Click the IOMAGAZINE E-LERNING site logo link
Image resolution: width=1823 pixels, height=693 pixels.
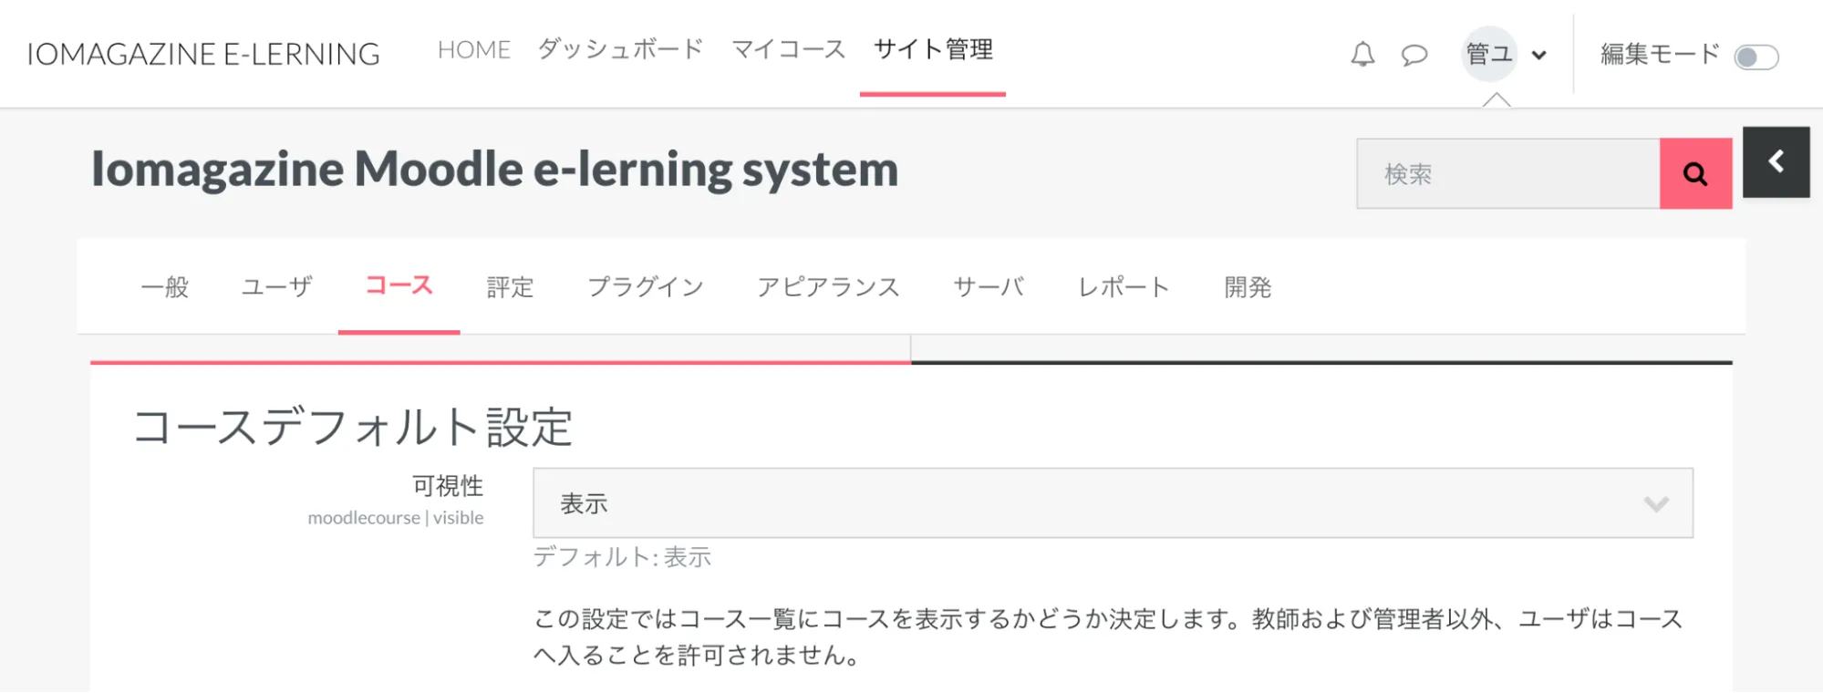(203, 54)
